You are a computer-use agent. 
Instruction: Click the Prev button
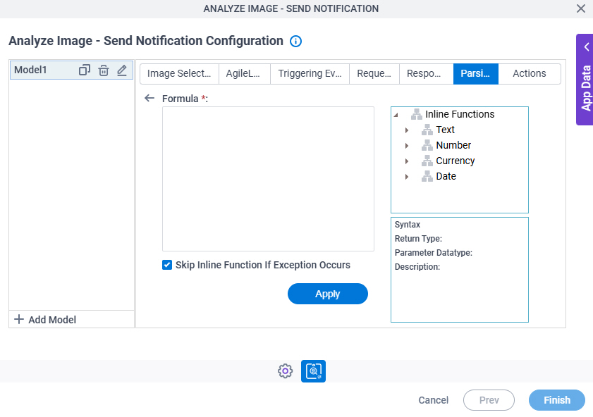489,400
